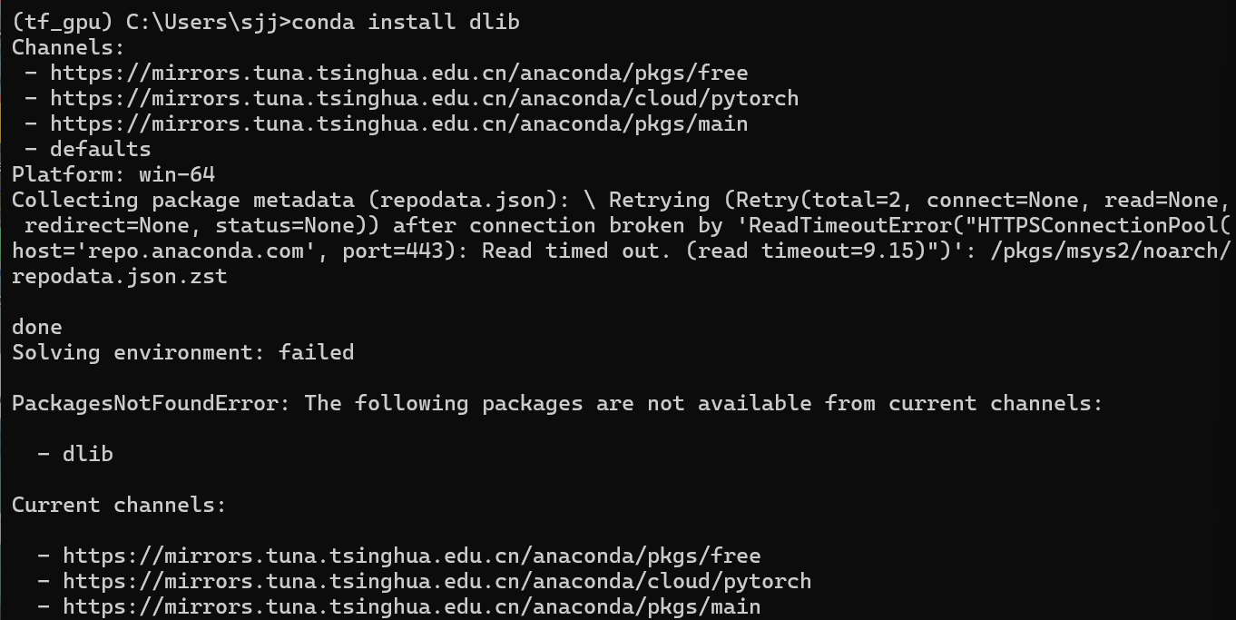The image size is (1236, 620).
Task: Click the PackagesNotFoundError label
Action: [151, 403]
